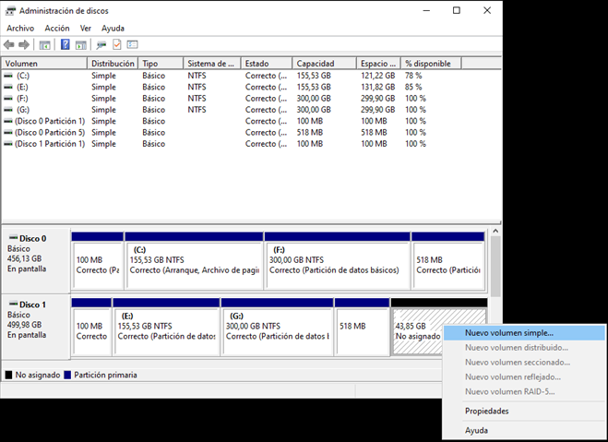Image resolution: width=608 pixels, height=442 pixels.
Task: Click the show/hide console tree toolbar icon
Action: [44, 44]
